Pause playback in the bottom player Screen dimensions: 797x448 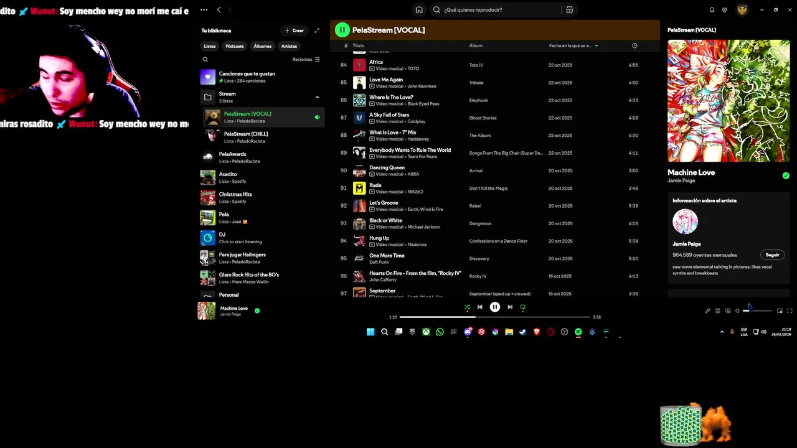(495, 307)
